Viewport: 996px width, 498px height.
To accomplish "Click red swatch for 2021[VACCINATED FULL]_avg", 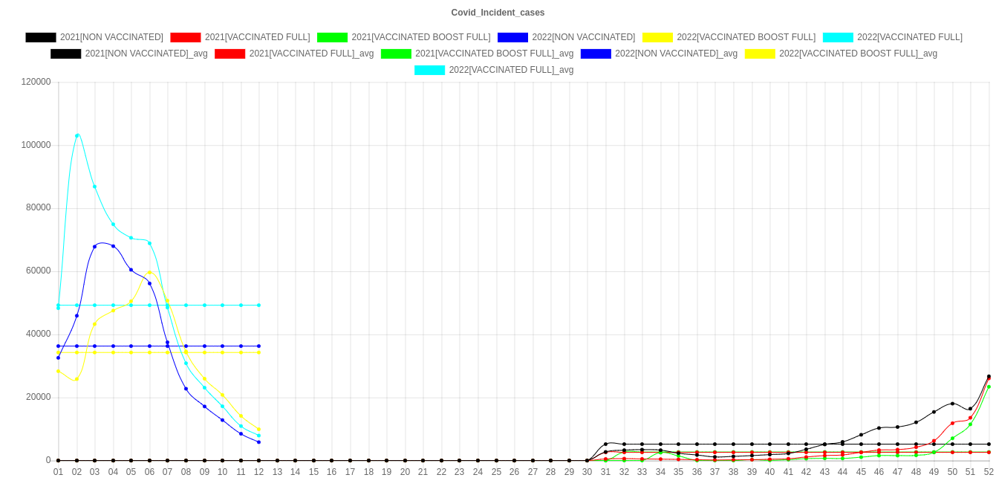I will tap(230, 54).
